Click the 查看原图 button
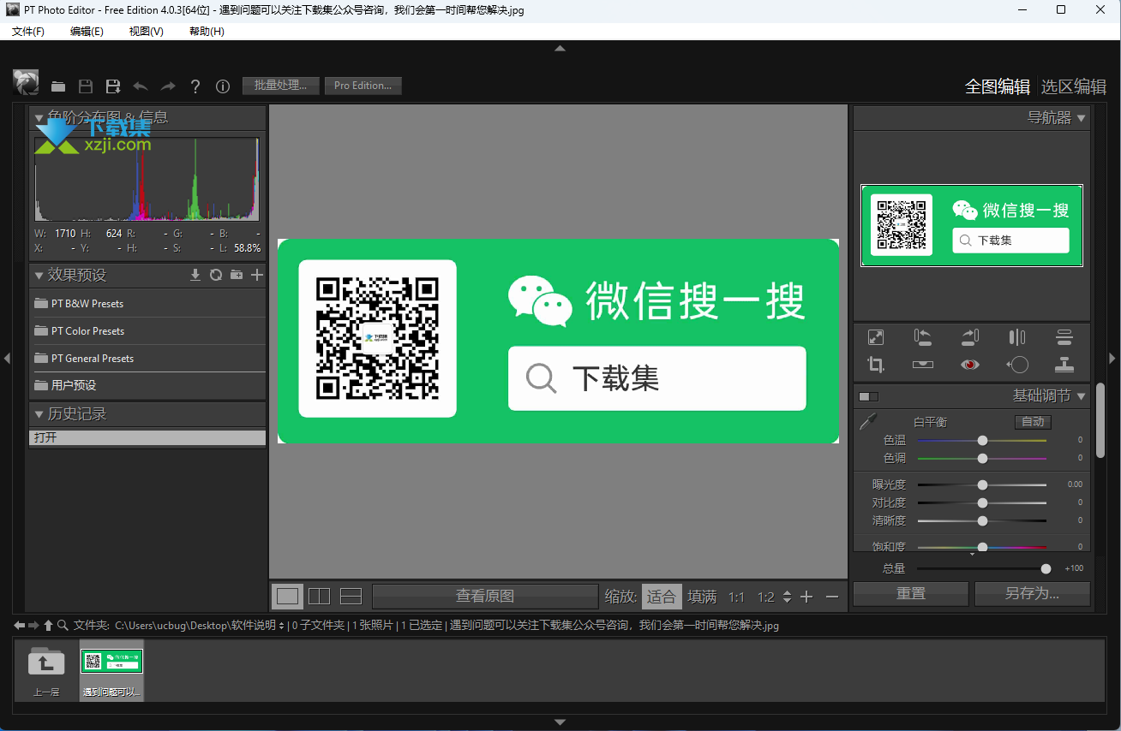The height and width of the screenshot is (731, 1121). coord(485,597)
